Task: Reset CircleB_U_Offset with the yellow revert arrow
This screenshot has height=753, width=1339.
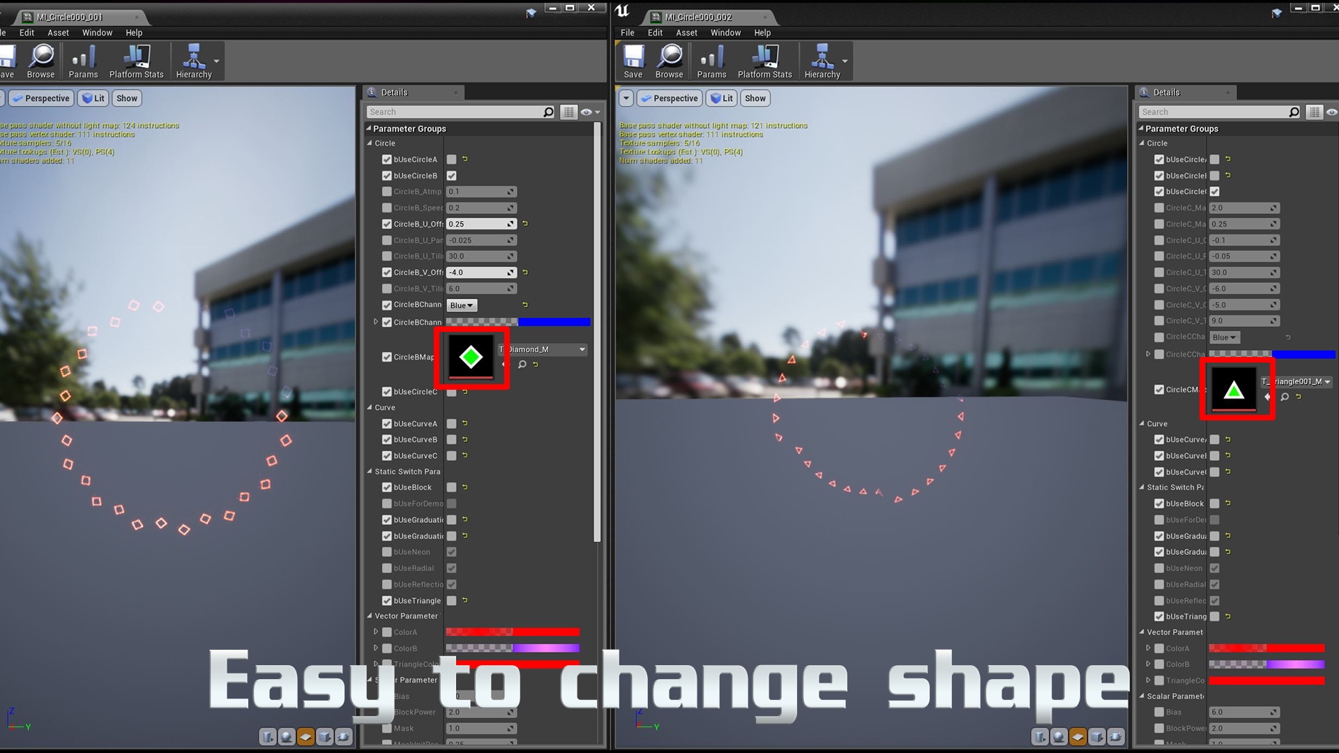Action: tap(525, 224)
